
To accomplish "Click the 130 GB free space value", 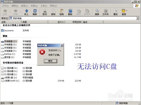I will pos(78,44).
